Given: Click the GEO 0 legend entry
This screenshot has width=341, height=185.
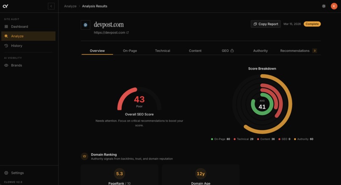Looking at the screenshot, I should point(284,139).
